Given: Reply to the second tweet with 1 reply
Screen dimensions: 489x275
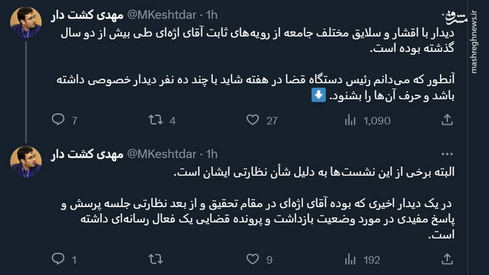Looking at the screenshot, I should click(x=58, y=259).
